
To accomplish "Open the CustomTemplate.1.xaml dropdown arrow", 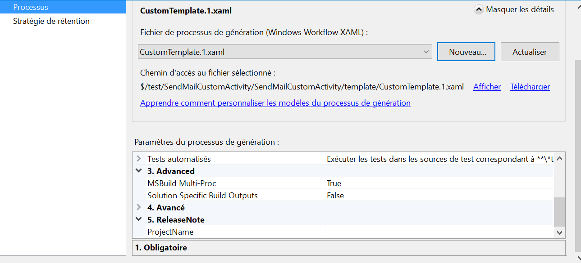I will click(426, 52).
